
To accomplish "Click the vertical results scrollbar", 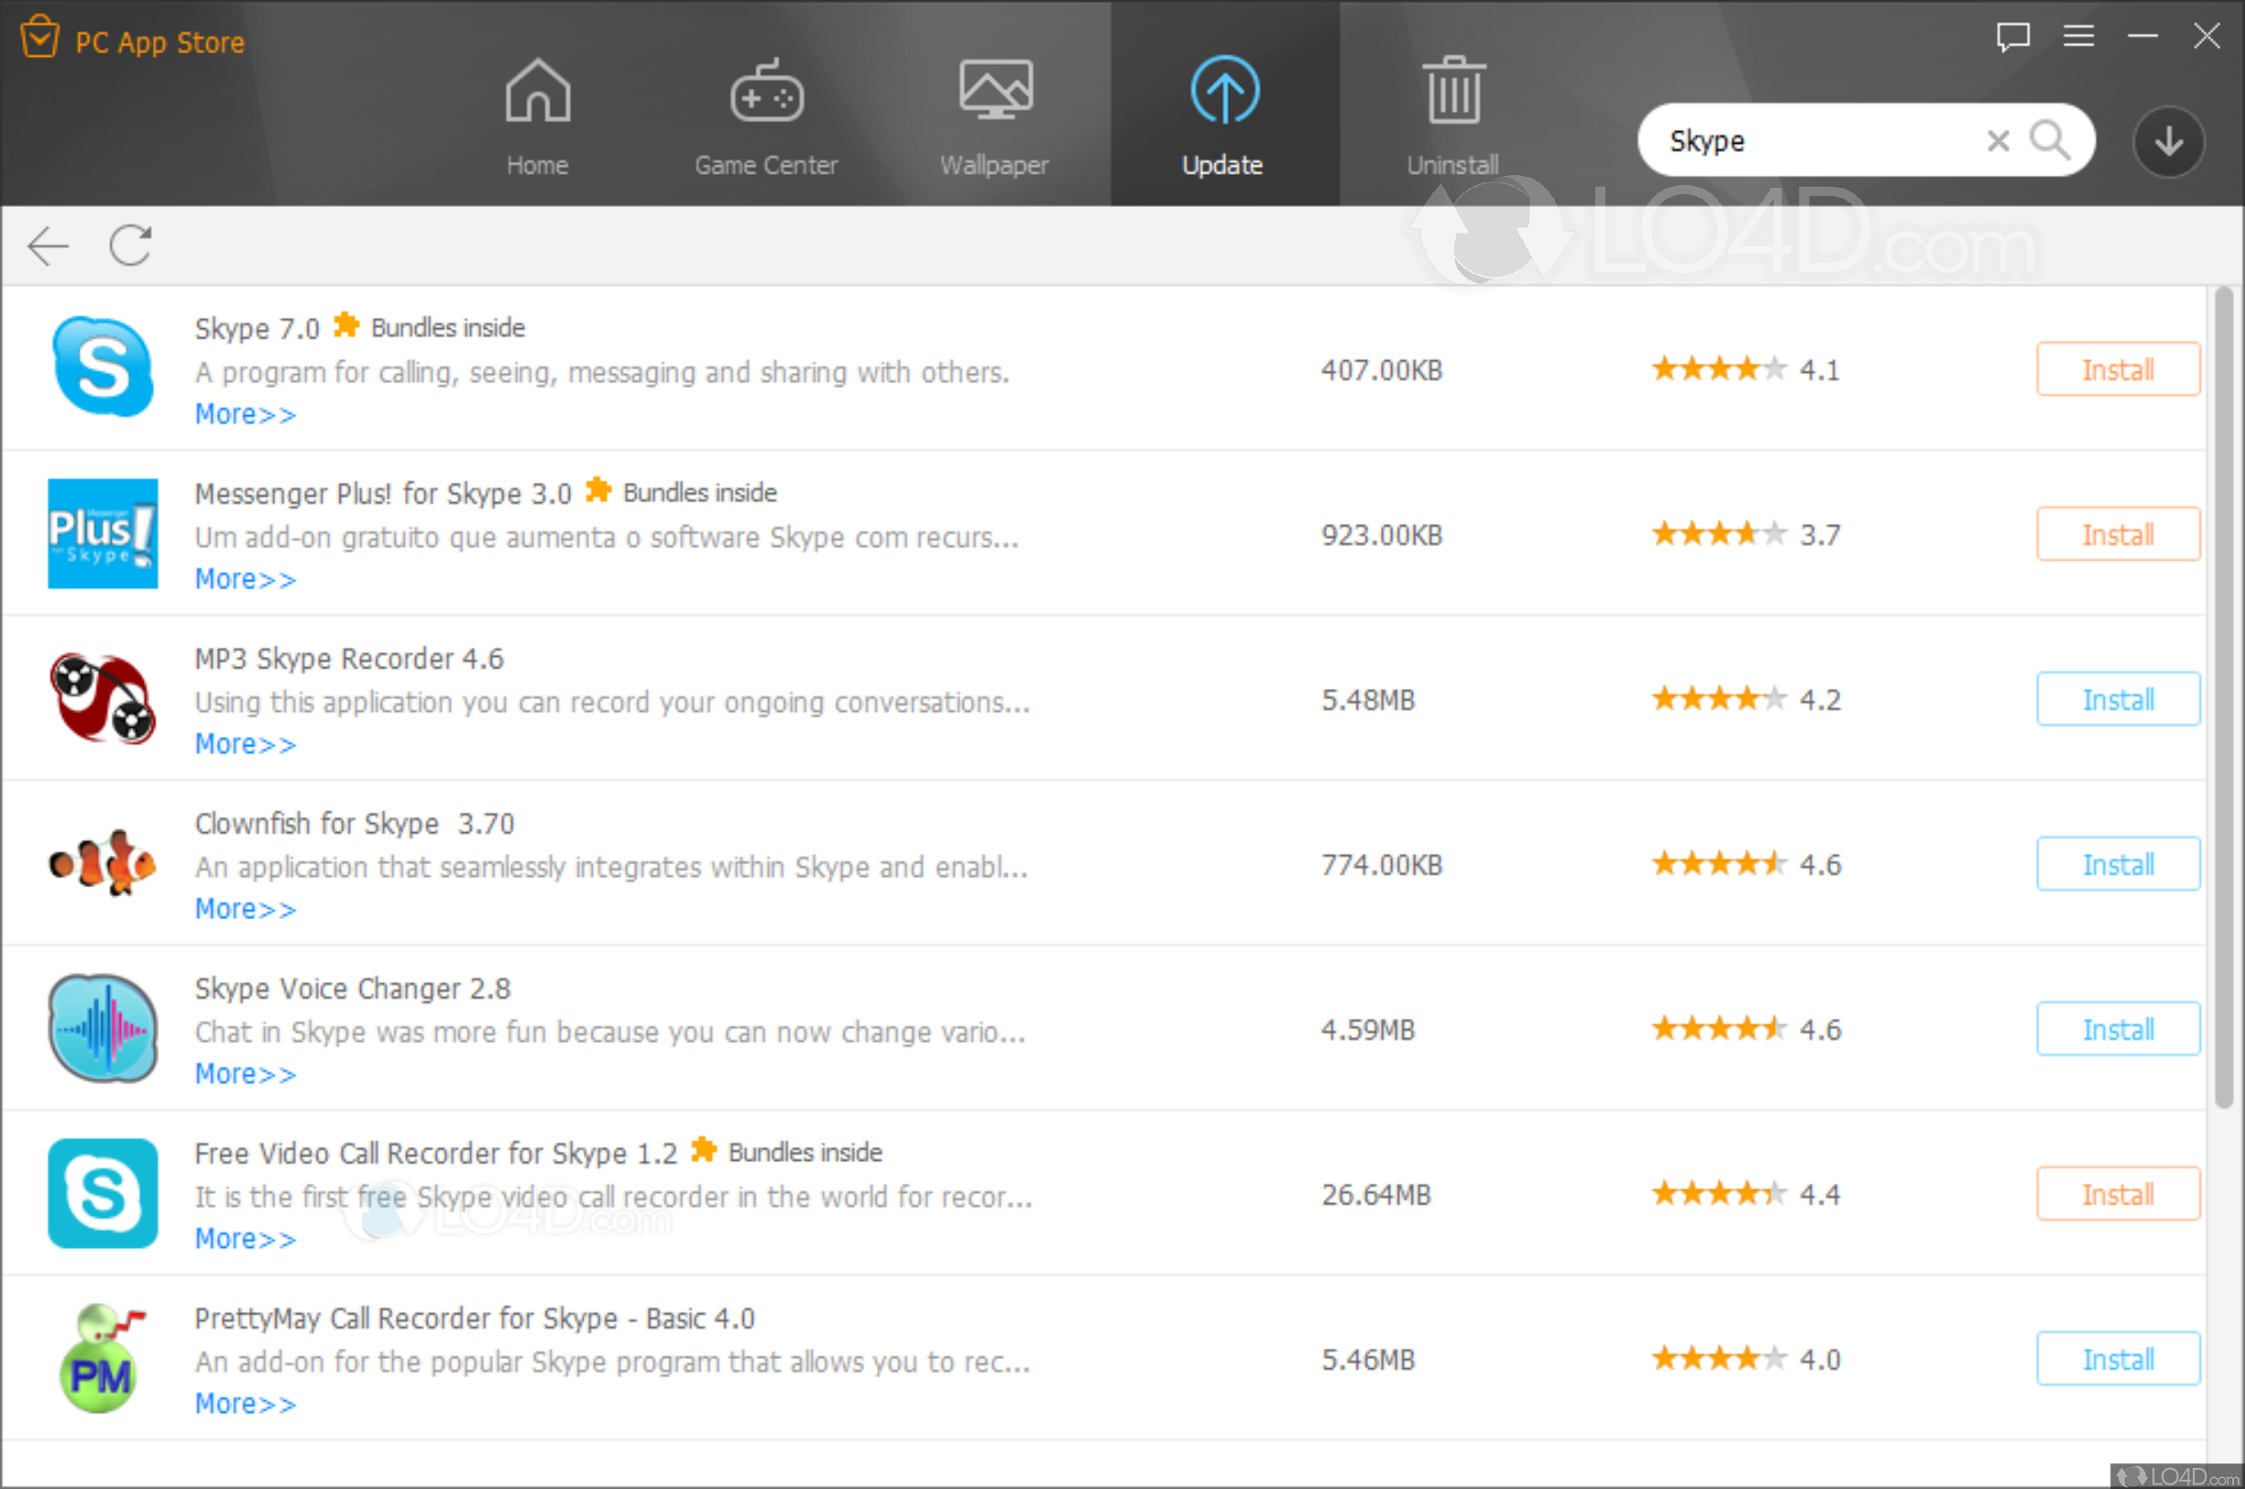I will (x=2223, y=698).
